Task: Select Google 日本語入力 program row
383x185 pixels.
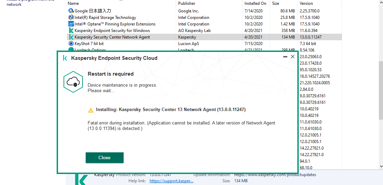Action: pyautogui.click(x=204, y=11)
